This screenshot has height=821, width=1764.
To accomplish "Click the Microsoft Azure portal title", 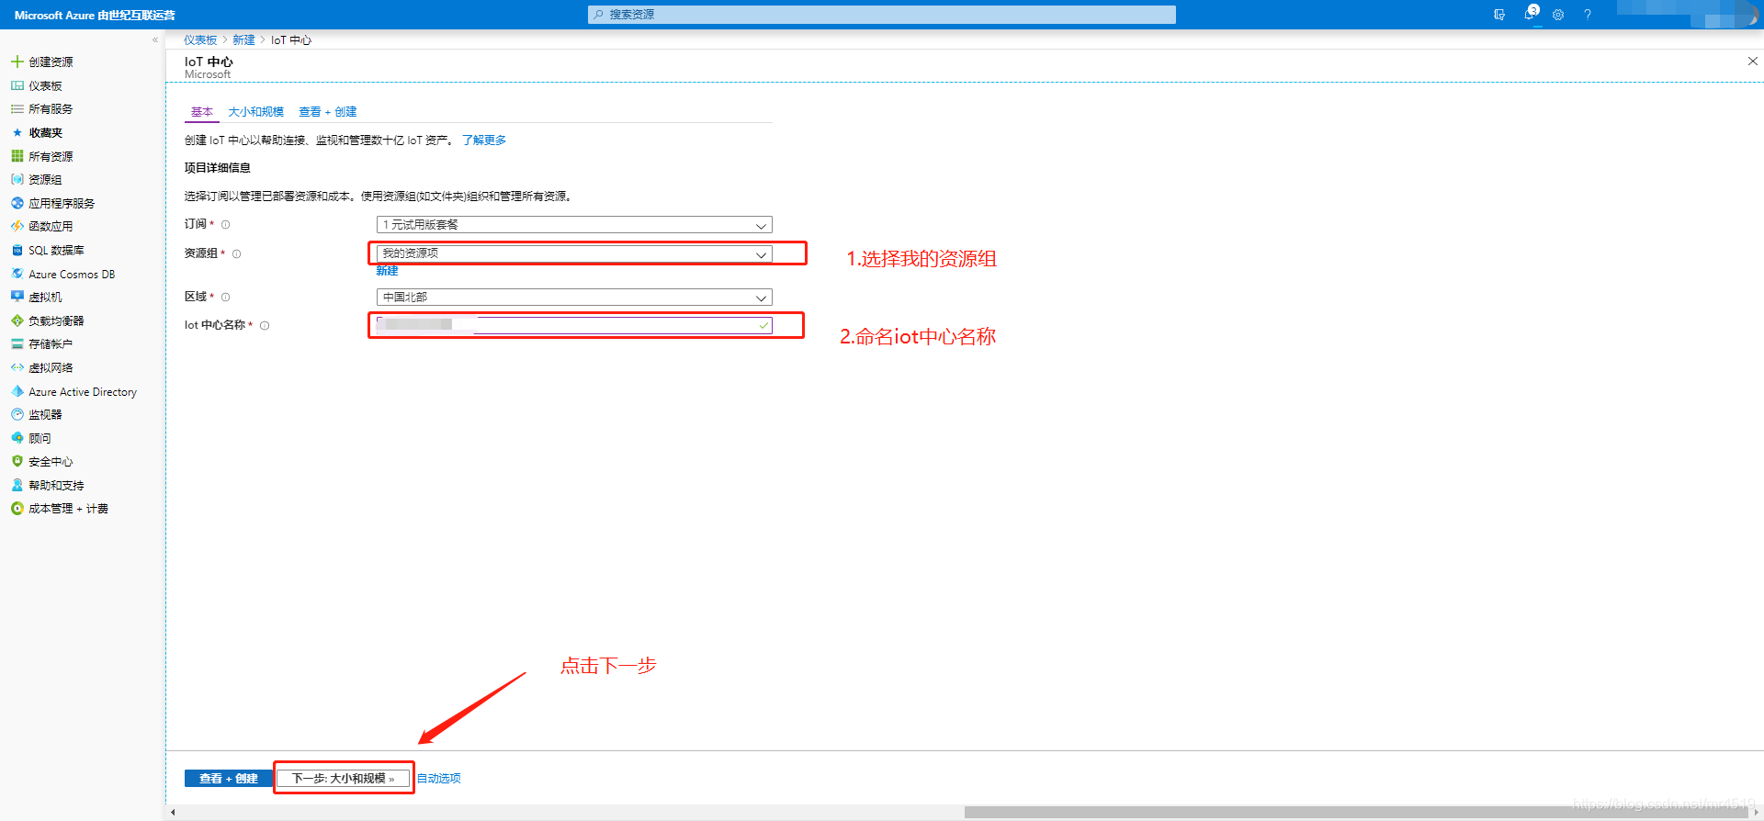I will pyautogui.click(x=95, y=16).
